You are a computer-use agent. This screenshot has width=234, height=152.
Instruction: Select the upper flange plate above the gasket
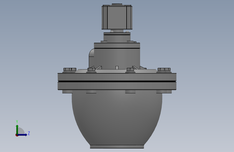[117, 77]
